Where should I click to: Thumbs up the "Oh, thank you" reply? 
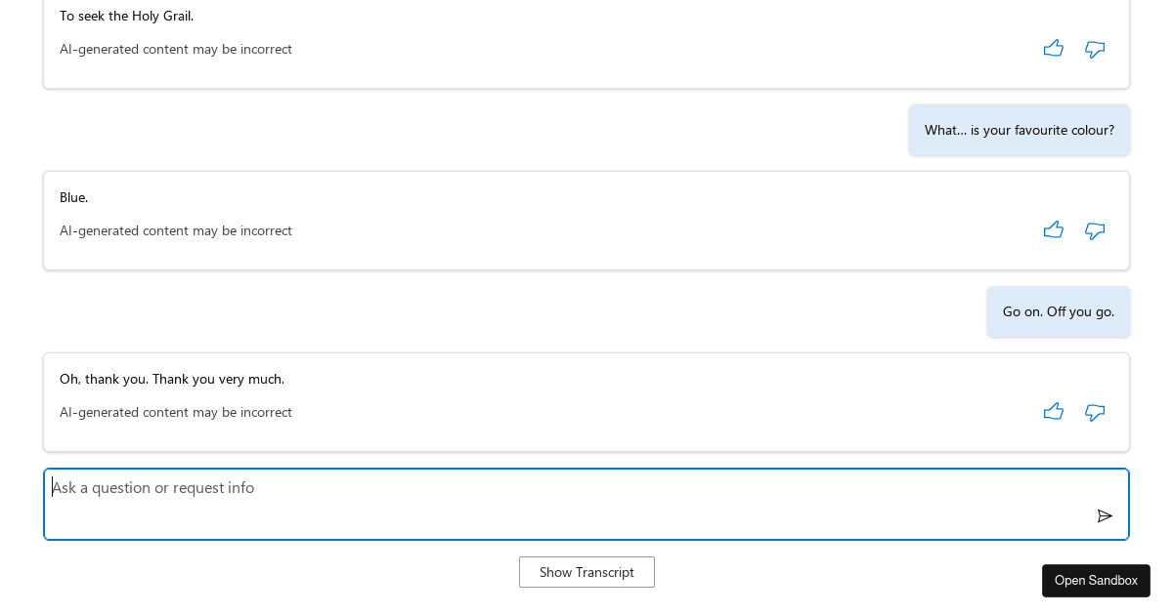click(x=1053, y=412)
